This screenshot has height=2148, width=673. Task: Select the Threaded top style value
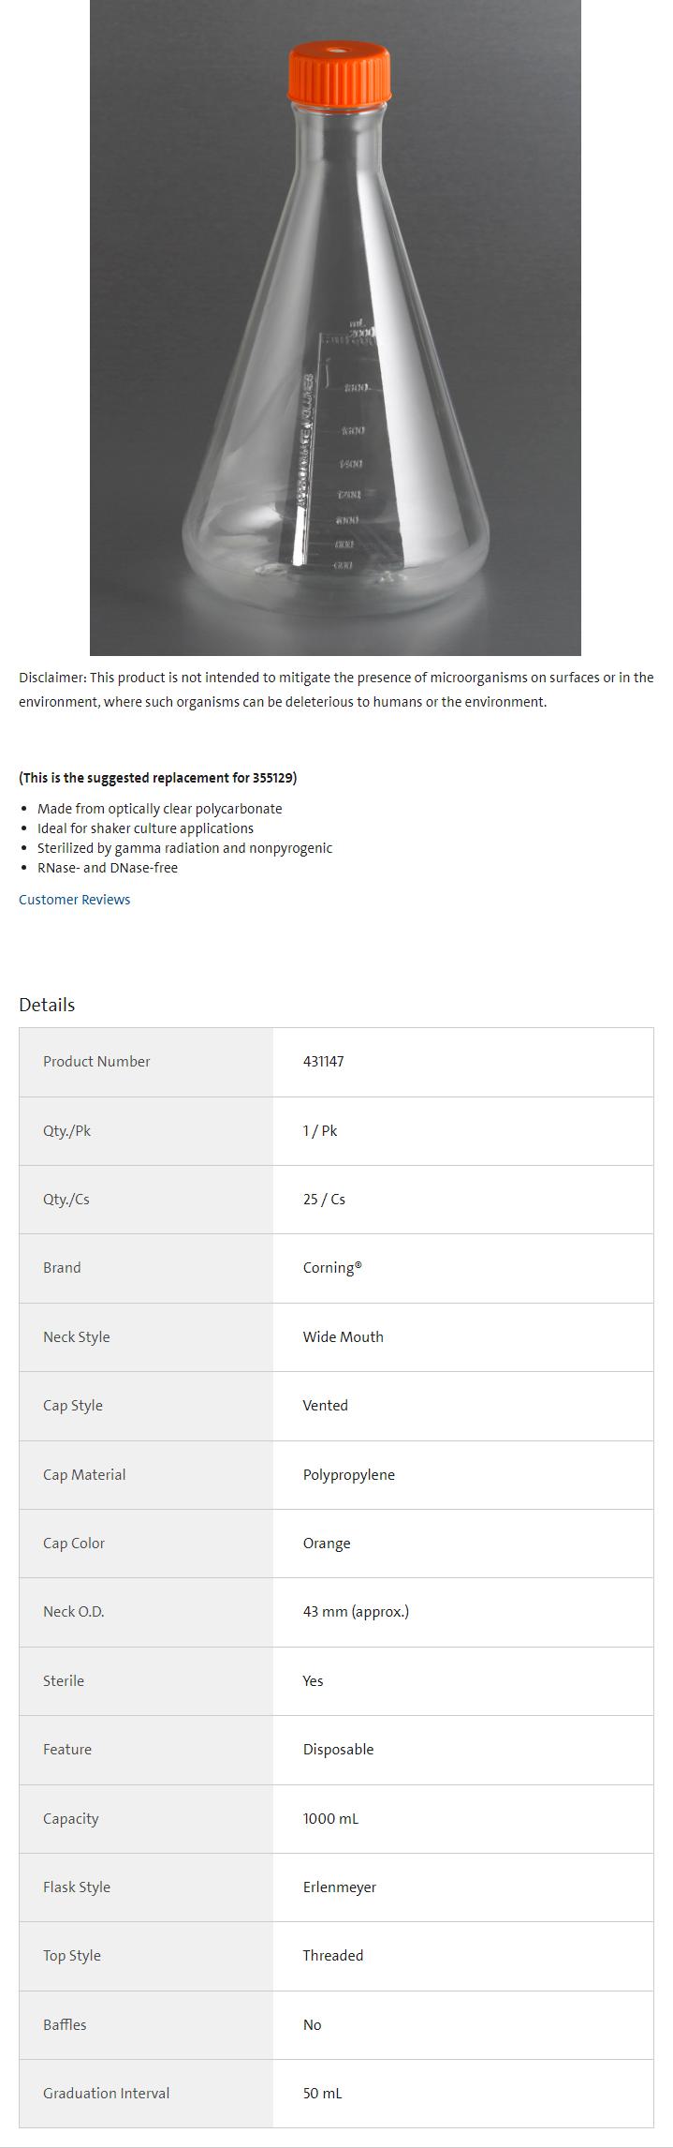332,1956
